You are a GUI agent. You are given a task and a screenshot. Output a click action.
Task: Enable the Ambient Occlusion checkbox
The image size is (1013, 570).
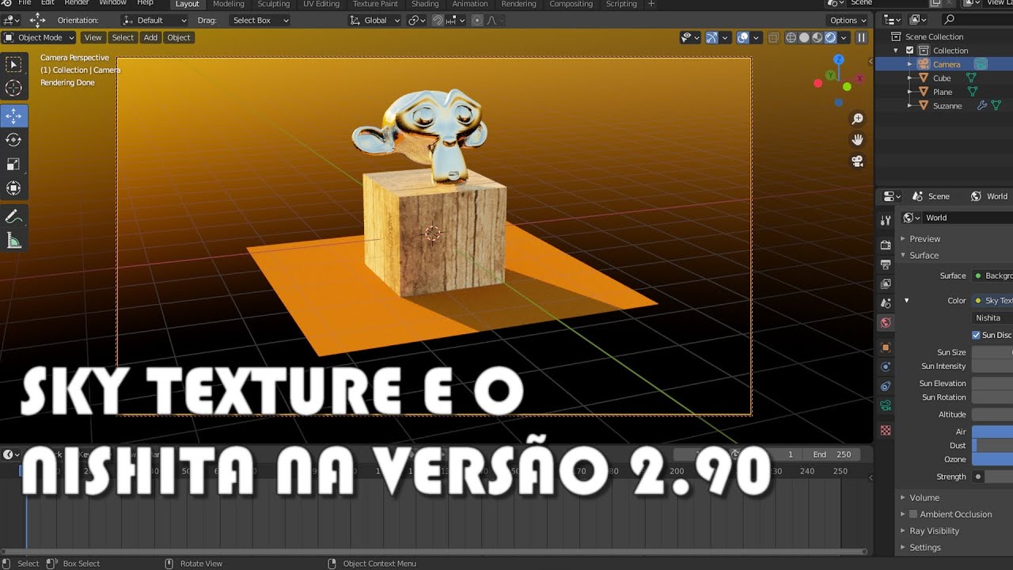pos(912,514)
